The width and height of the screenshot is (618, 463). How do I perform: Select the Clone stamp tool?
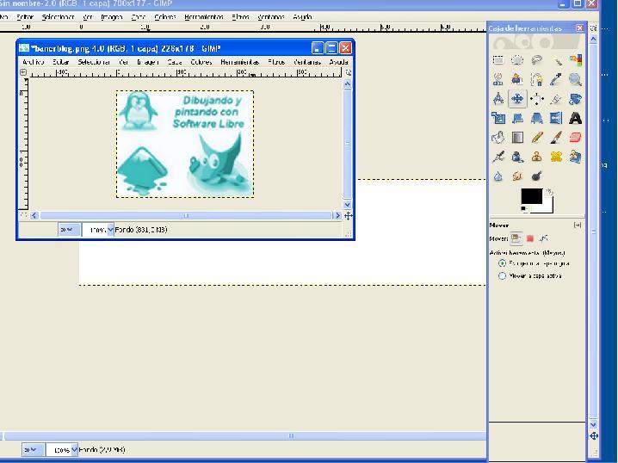click(x=536, y=157)
